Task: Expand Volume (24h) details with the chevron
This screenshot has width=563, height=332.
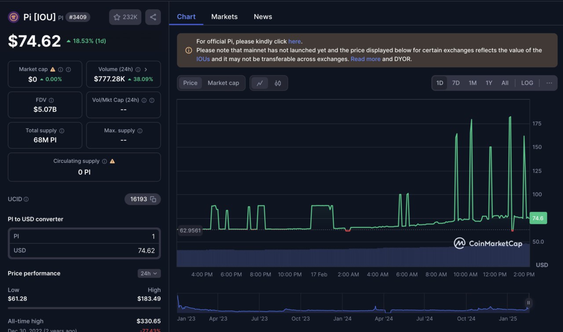Action: 146,69
